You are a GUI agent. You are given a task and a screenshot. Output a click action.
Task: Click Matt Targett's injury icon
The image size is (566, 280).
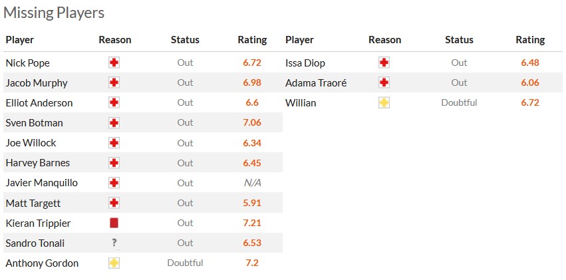click(114, 203)
